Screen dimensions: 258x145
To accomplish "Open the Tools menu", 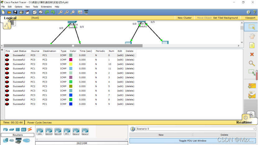I will coord(35,7).
